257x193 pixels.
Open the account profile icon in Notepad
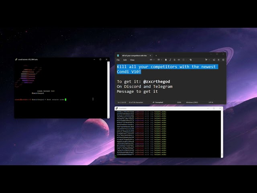218,60
